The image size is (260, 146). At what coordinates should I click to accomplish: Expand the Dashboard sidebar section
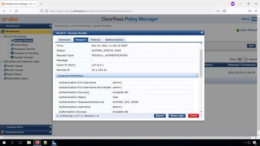[x=50, y=26]
